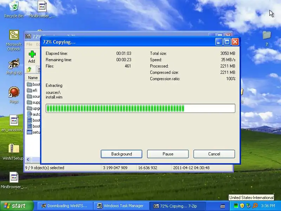Cancel the copying operation

click(x=214, y=154)
